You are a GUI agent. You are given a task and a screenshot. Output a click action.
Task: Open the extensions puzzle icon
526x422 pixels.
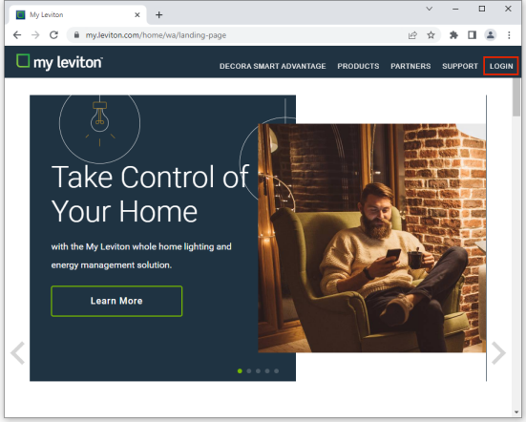pyautogui.click(x=453, y=35)
